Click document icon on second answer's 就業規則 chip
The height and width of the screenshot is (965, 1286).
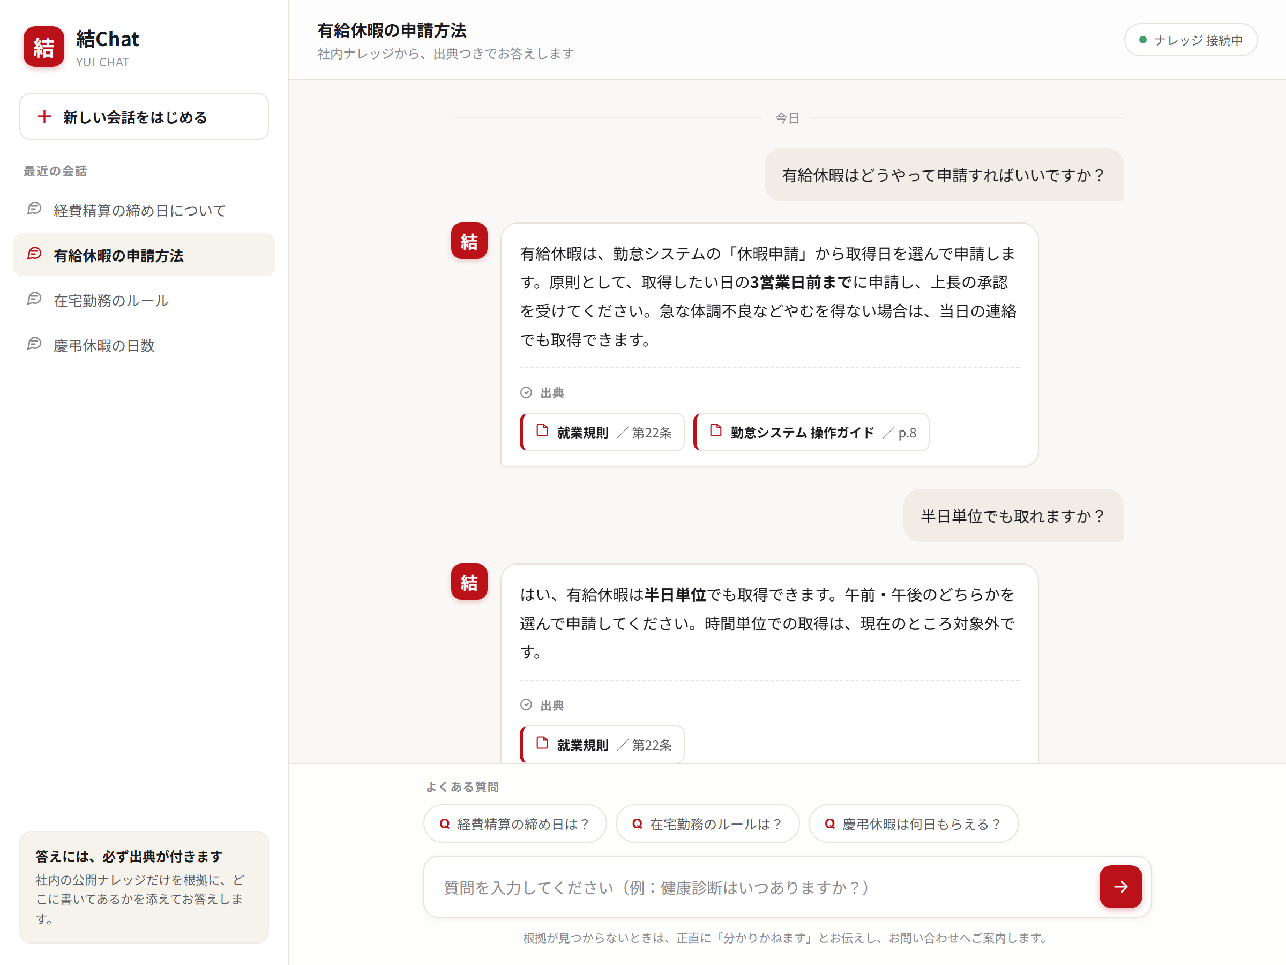coord(542,743)
